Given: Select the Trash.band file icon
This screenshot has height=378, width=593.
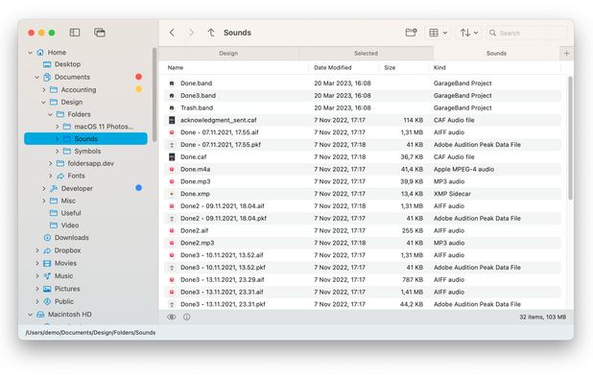Looking at the screenshot, I should [x=172, y=107].
